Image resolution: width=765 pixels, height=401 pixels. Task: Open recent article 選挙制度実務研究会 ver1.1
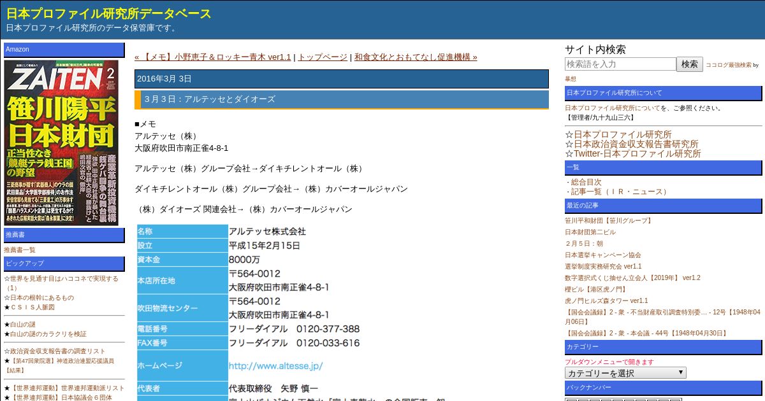pyautogui.click(x=603, y=267)
